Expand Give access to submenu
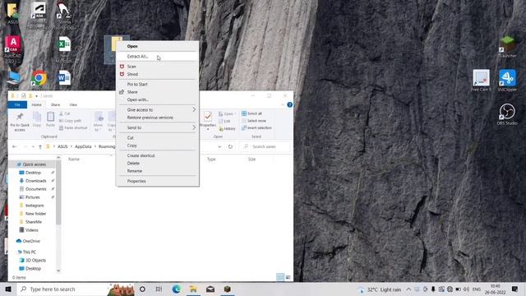This screenshot has width=526, height=296. pyautogui.click(x=157, y=109)
